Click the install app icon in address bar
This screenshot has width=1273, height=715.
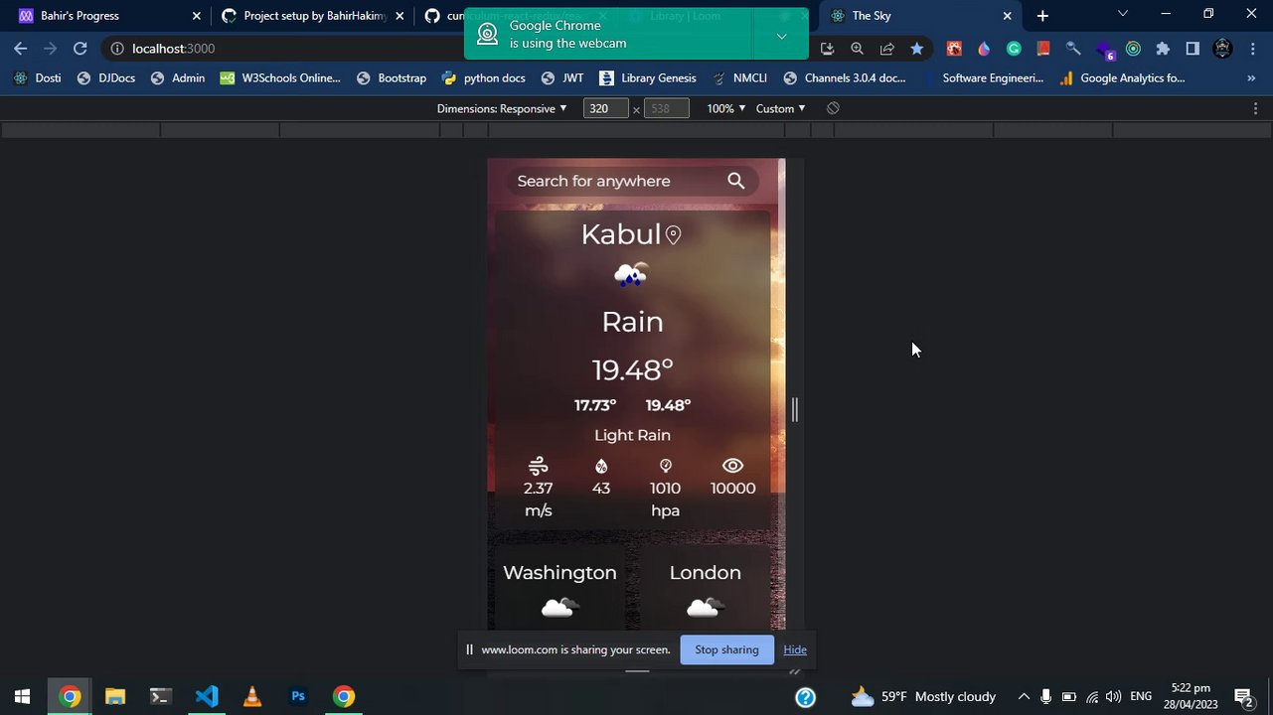pos(827,49)
